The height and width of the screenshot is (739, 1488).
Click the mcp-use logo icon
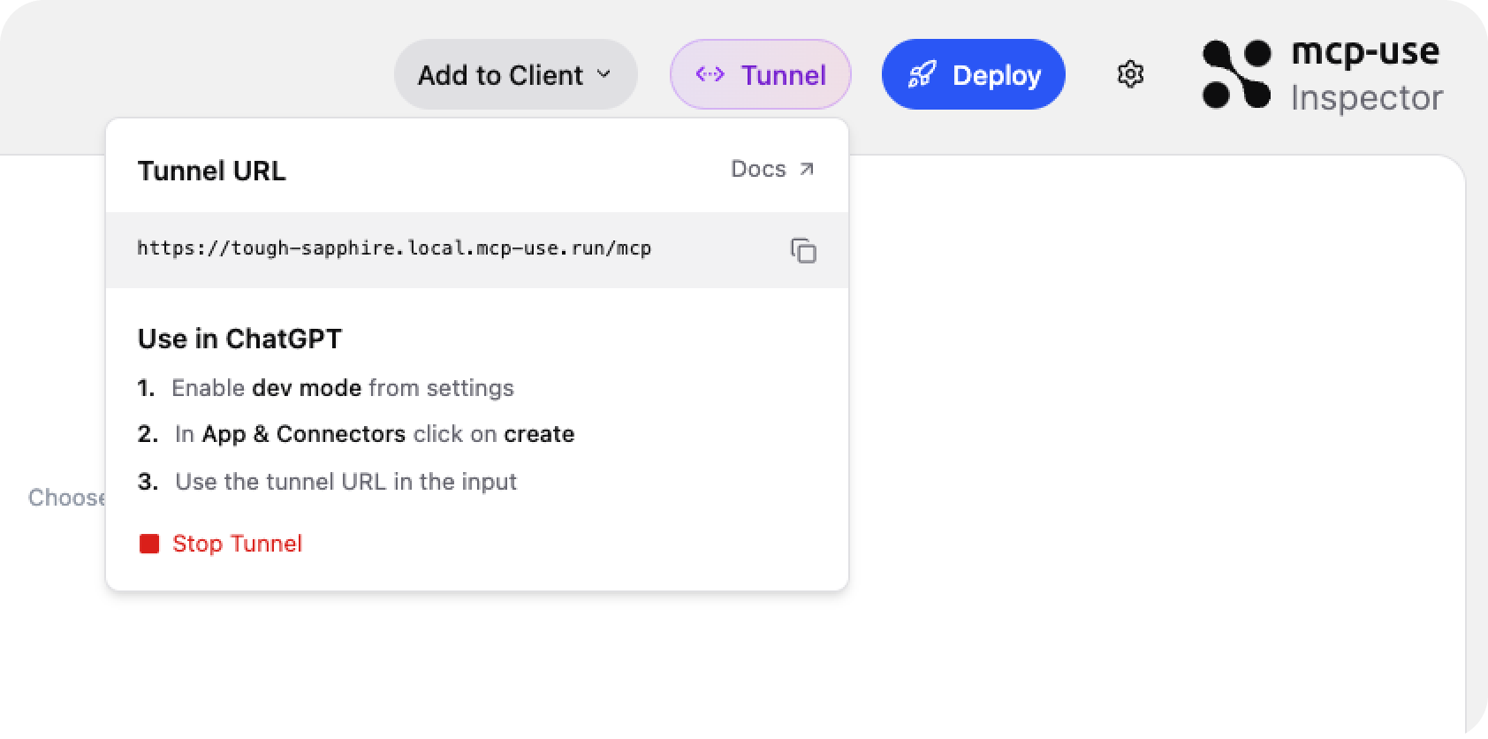[x=1236, y=74]
